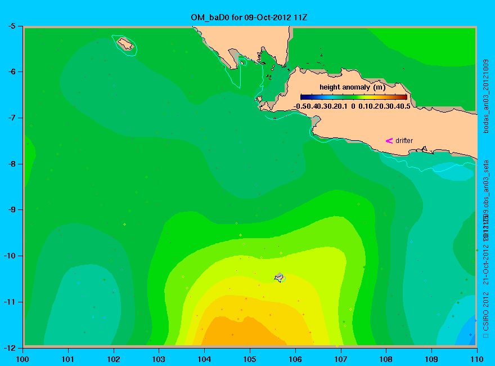Click the green middle of the colorbar

[354, 97]
